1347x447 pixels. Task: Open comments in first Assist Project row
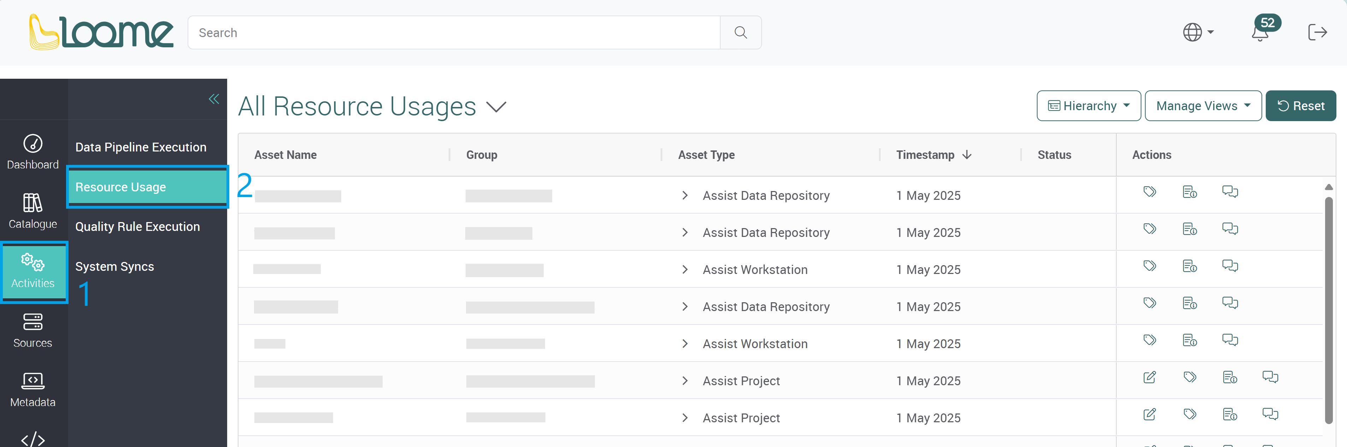[x=1270, y=377]
